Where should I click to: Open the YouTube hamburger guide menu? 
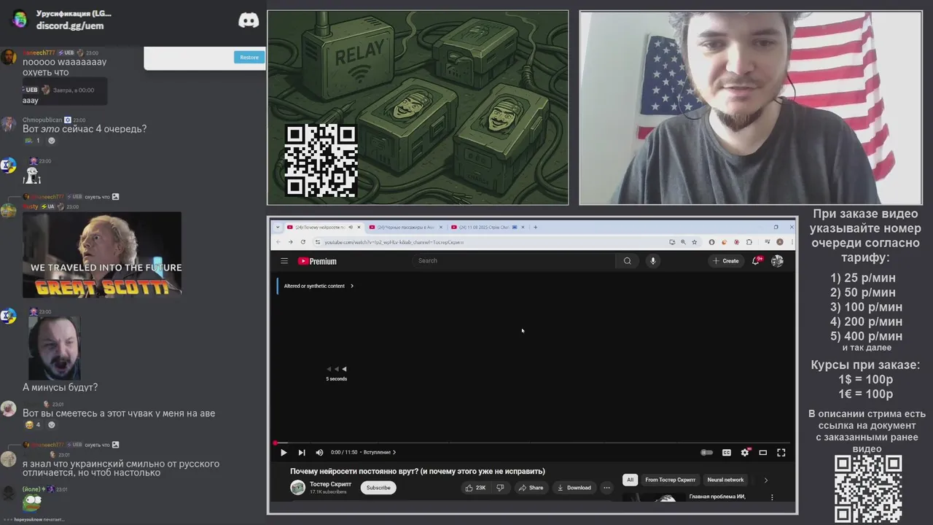(284, 261)
